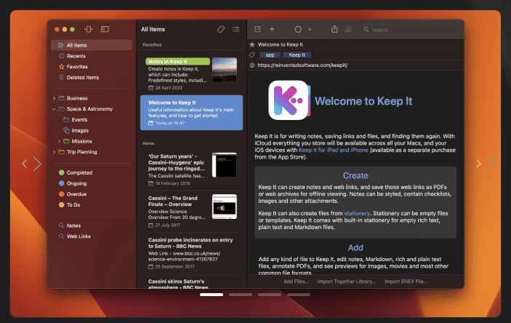Open the Keep It for iPad and iPhone link
The image size is (511, 323).
(x=334, y=150)
